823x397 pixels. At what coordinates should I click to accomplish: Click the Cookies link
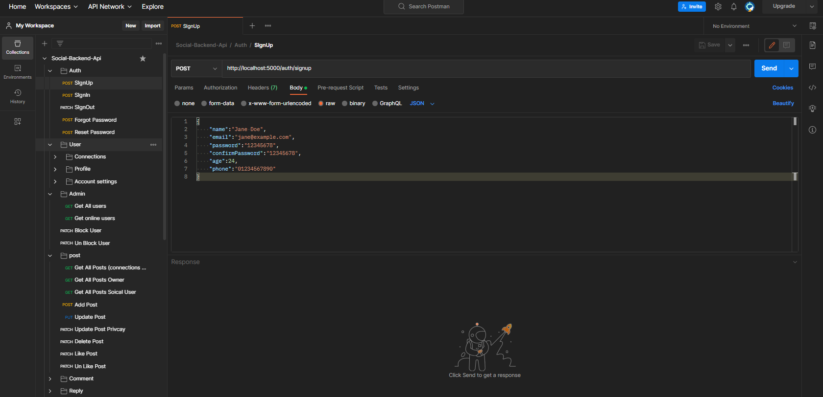pyautogui.click(x=783, y=88)
